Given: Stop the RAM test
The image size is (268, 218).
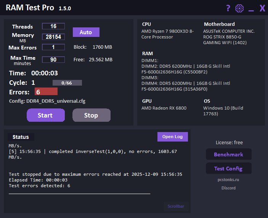Looking at the screenshot, I should pyautogui.click(x=91, y=115).
